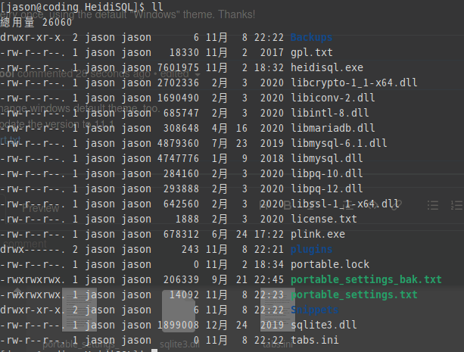The image size is (464, 352).
Task: Select the libpq-10.dll filename
Action: [327, 173]
